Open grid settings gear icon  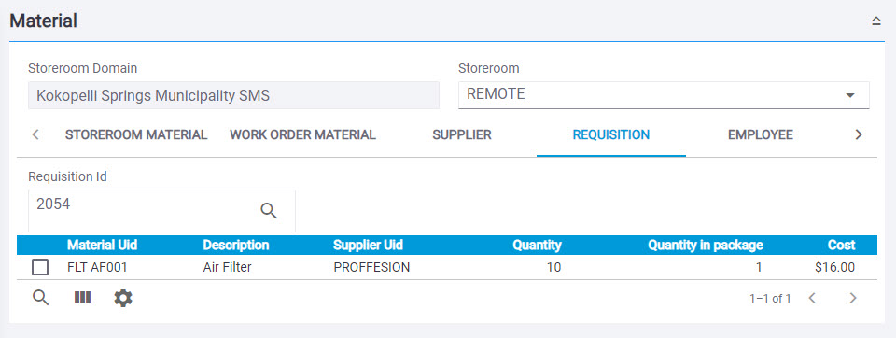[123, 298]
